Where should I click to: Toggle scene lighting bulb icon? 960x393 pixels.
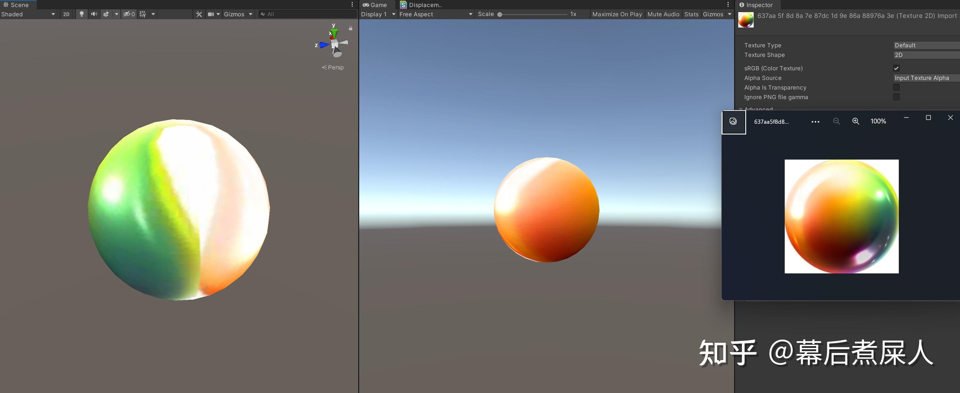click(81, 14)
